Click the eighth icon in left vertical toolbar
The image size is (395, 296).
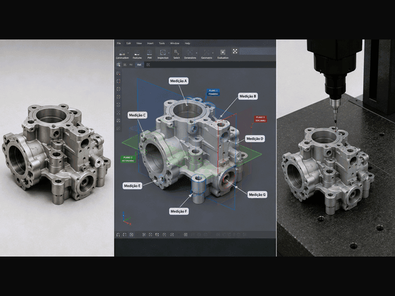pos(118,128)
